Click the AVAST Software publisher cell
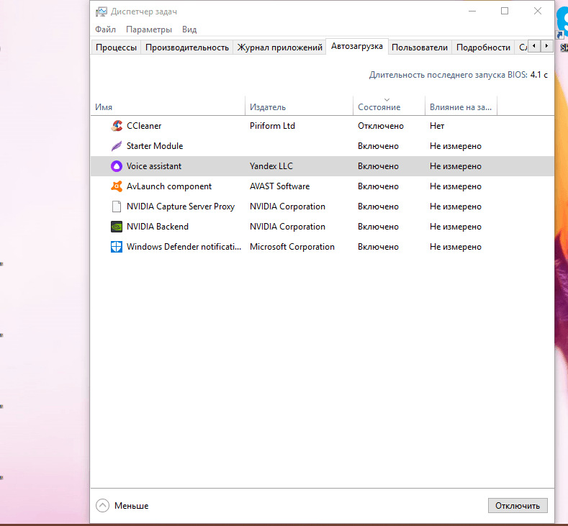Screen dimensions: 568x526 tap(279, 186)
